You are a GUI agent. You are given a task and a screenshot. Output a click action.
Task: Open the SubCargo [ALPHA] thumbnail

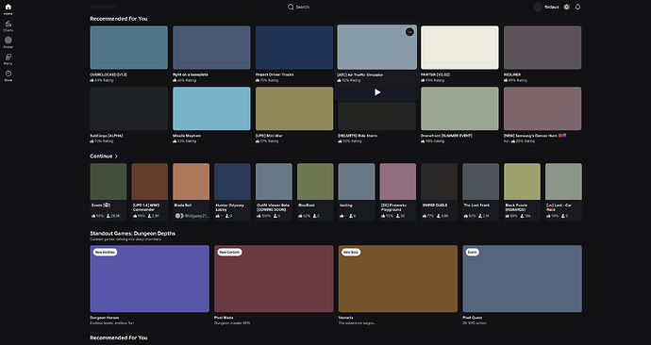(x=128, y=108)
